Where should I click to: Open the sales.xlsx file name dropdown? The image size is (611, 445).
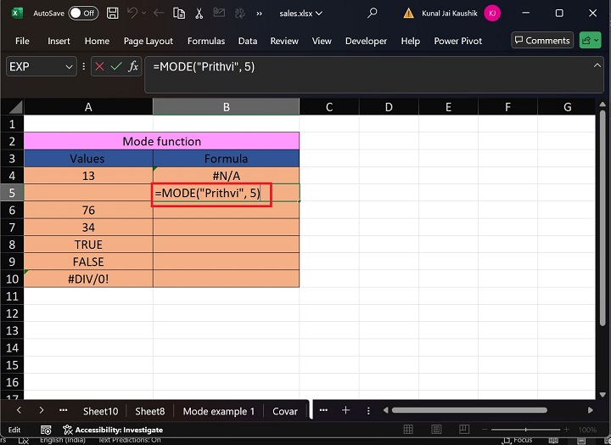[300, 14]
